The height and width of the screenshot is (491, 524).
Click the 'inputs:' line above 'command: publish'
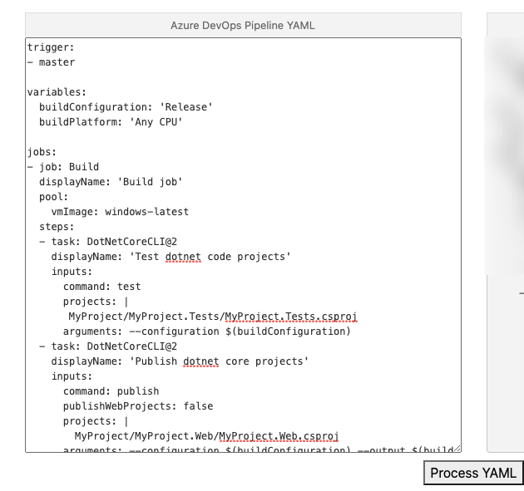[72, 376]
